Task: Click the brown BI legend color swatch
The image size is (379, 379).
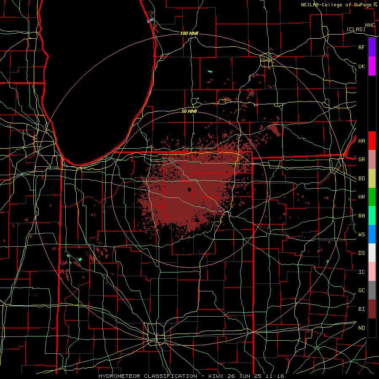Action: [372, 309]
